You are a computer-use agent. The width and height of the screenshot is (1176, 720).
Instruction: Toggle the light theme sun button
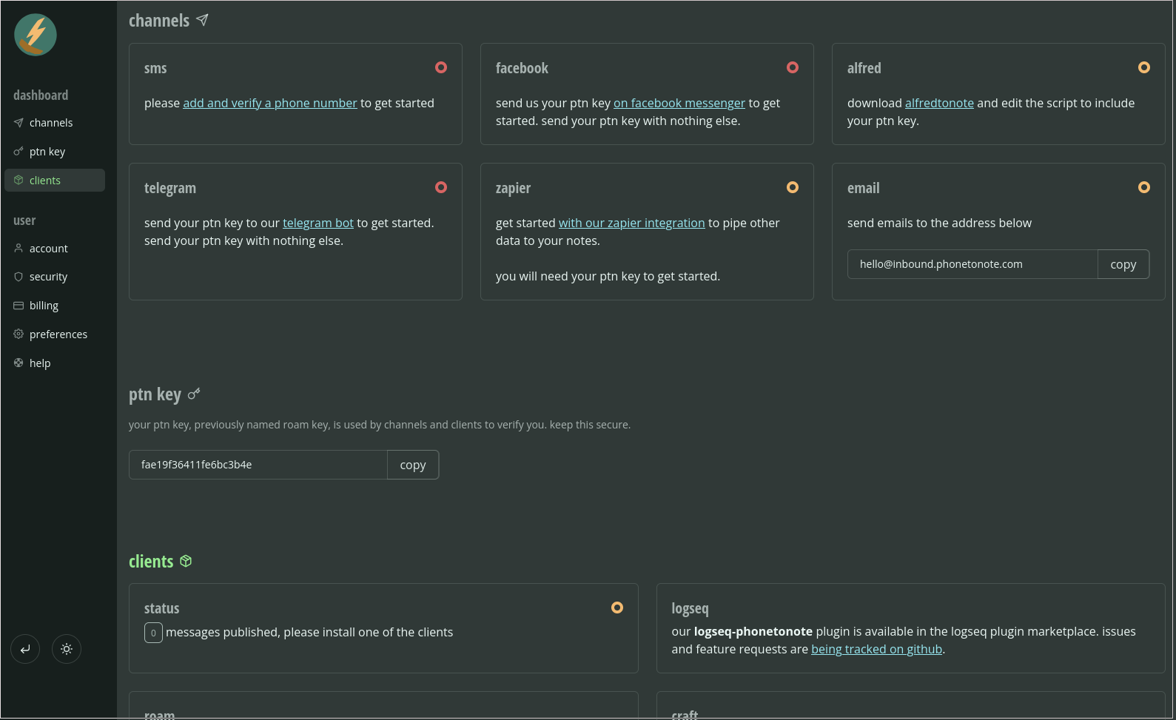pos(67,649)
